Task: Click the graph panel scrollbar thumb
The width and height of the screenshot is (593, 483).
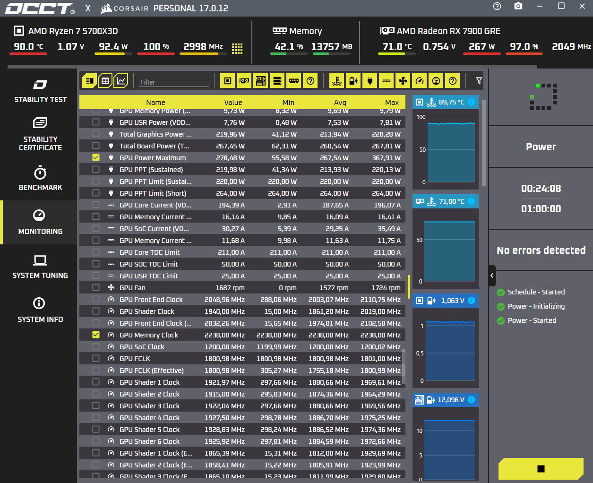Action: [483, 143]
